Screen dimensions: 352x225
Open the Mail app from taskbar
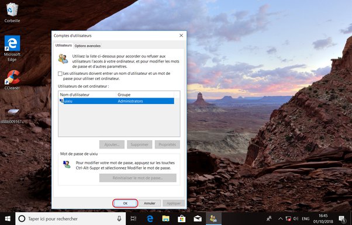click(x=198, y=219)
